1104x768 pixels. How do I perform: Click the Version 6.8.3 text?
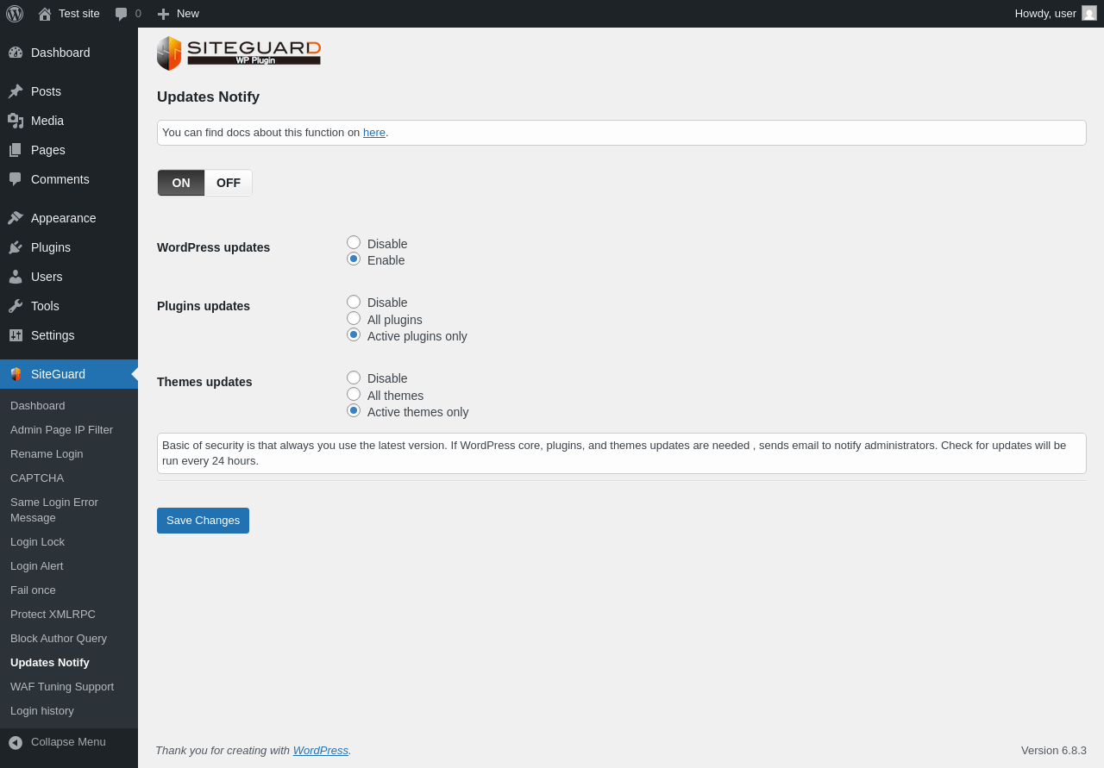click(x=1054, y=751)
